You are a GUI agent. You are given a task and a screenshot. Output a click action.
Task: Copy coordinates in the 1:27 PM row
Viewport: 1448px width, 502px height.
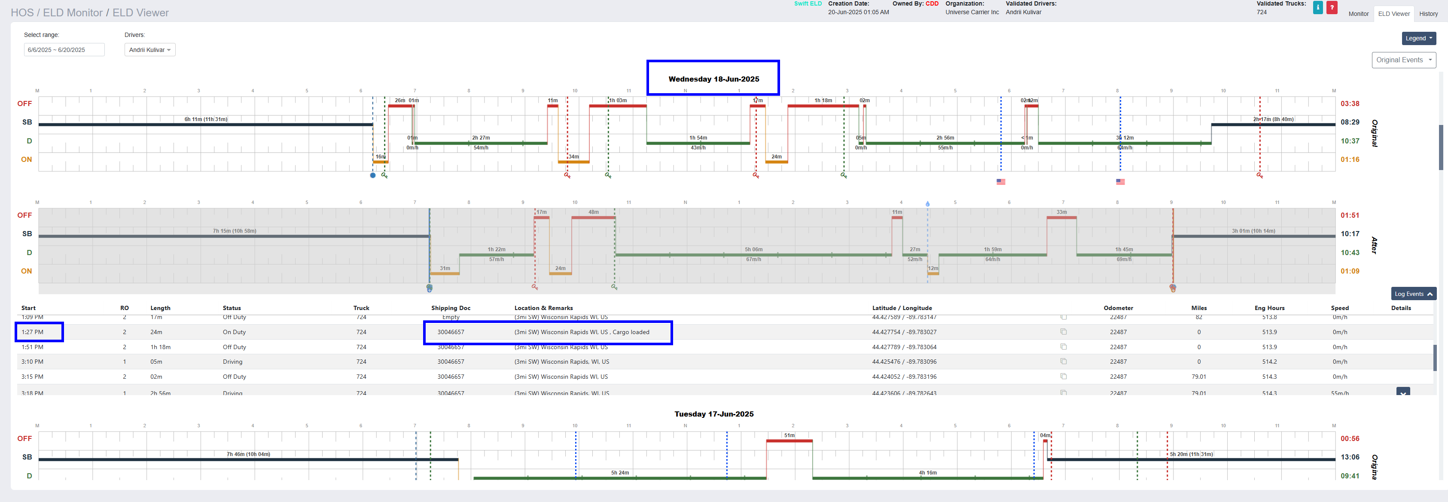[x=1064, y=332]
